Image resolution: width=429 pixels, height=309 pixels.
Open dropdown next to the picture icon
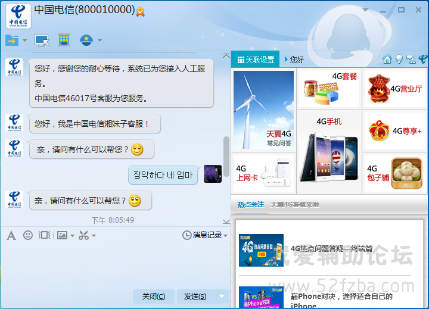pyautogui.click(x=72, y=235)
